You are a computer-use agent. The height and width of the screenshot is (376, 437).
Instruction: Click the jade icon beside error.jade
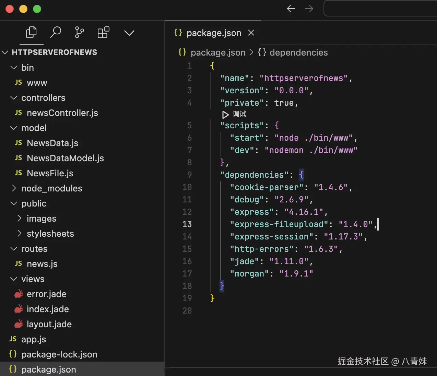(x=19, y=294)
